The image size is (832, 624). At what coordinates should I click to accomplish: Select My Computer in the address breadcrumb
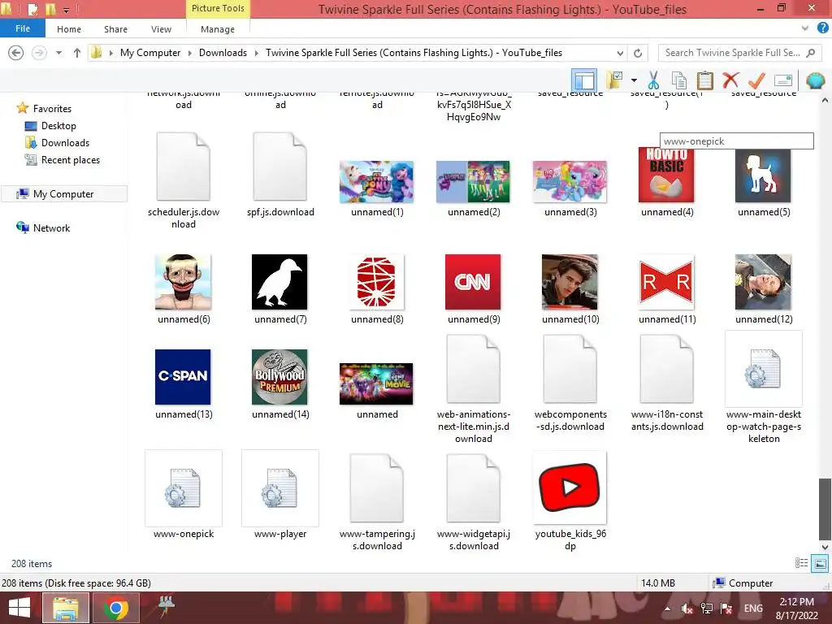(150, 53)
